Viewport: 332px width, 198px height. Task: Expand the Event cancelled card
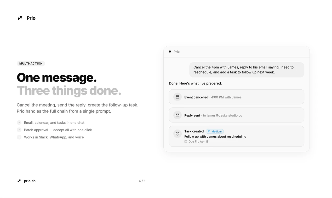tap(236, 97)
